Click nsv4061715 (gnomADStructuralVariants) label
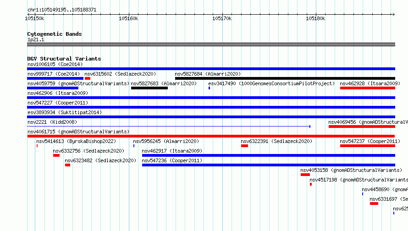The width and height of the screenshot is (408, 231). 78,132
